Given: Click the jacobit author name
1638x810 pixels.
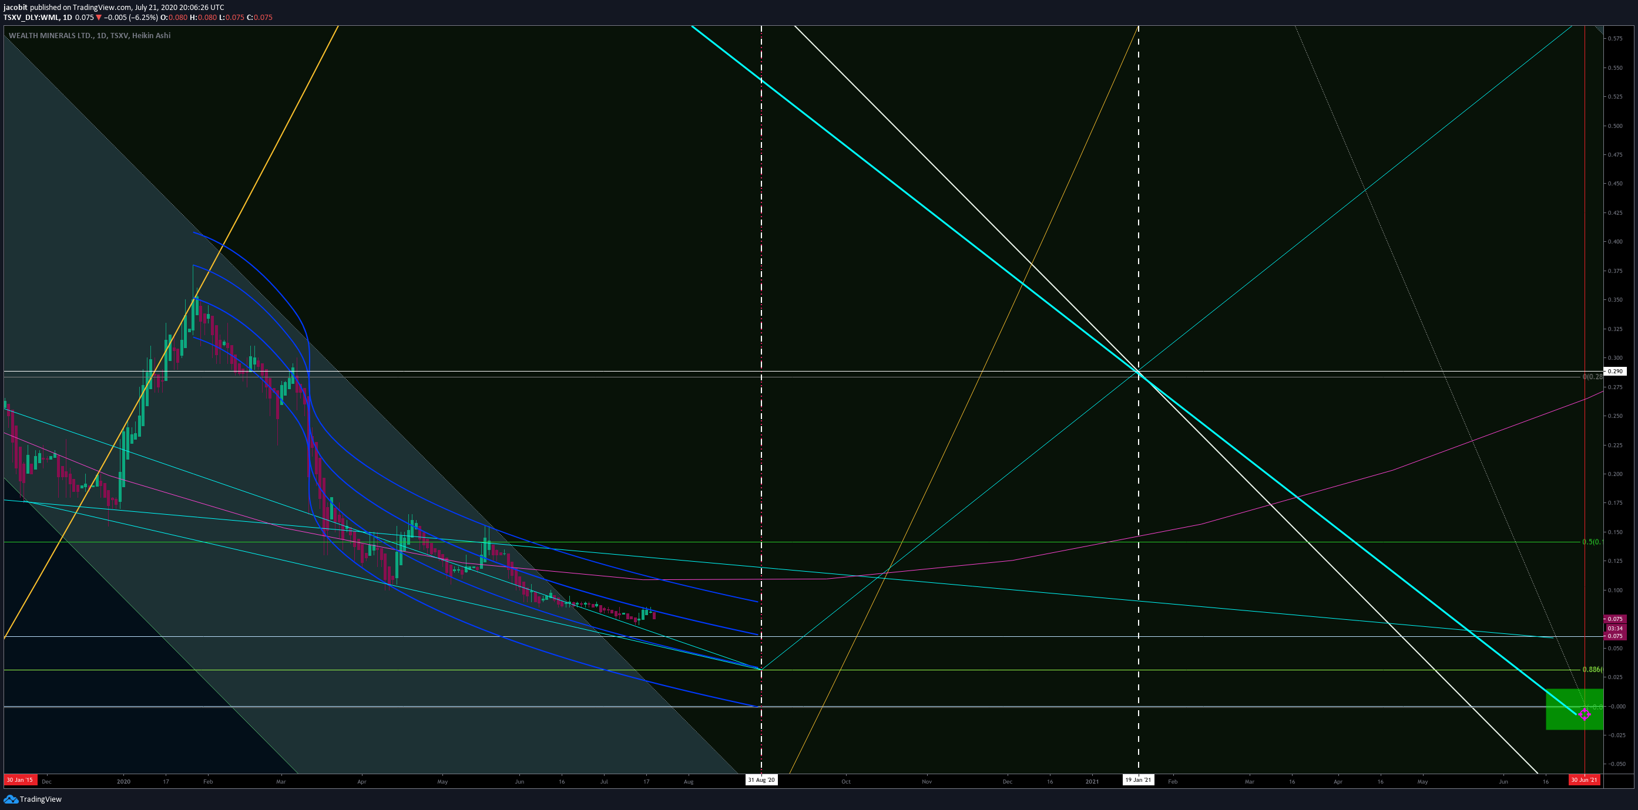Looking at the screenshot, I should click(x=15, y=8).
